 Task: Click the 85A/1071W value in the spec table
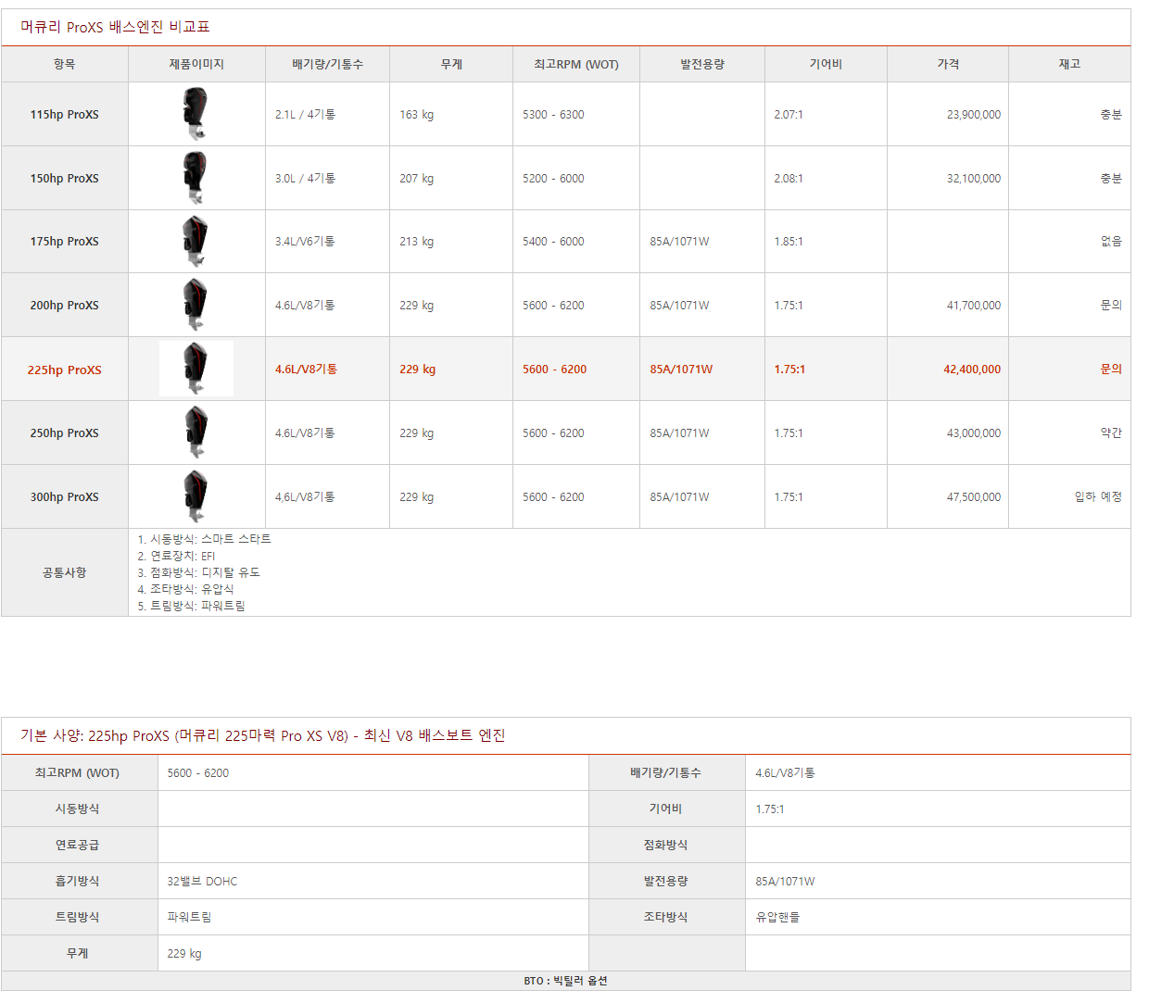click(785, 882)
